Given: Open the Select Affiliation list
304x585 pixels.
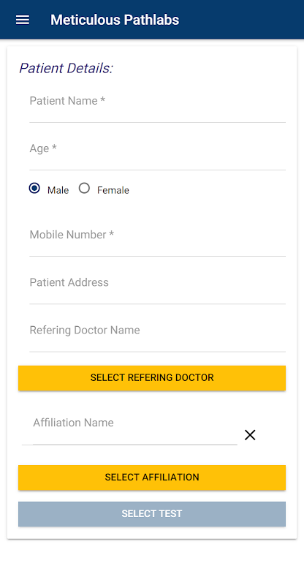Looking at the screenshot, I should click(152, 478).
